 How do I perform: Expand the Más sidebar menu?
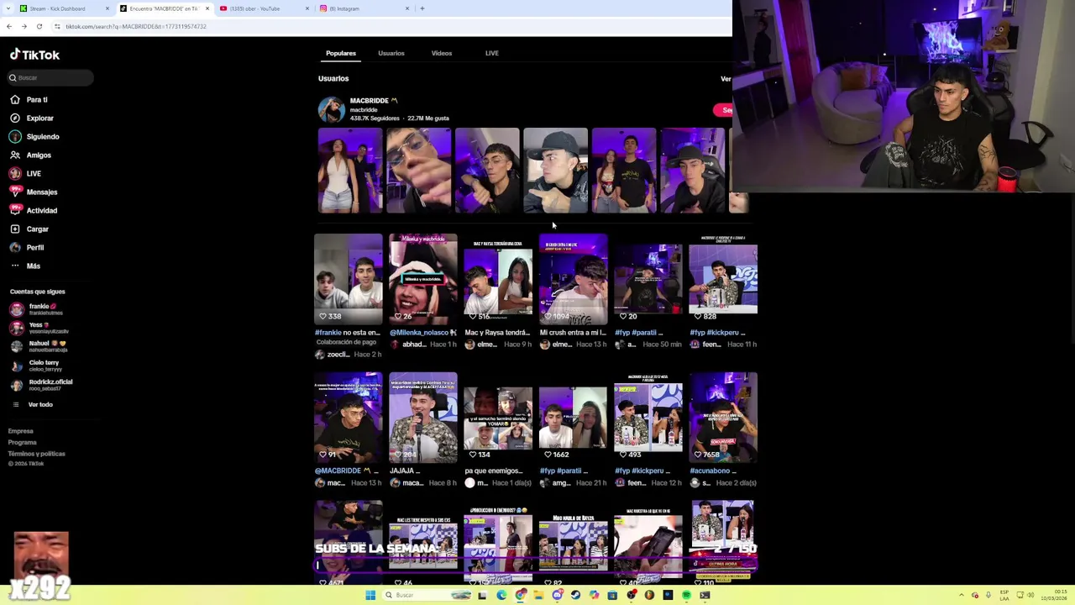(25, 266)
